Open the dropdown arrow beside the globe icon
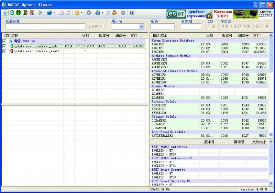275x193 pixels. point(54,13)
